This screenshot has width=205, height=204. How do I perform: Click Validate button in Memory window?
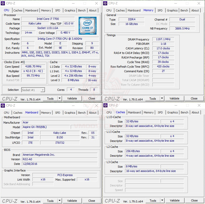tap(174, 98)
